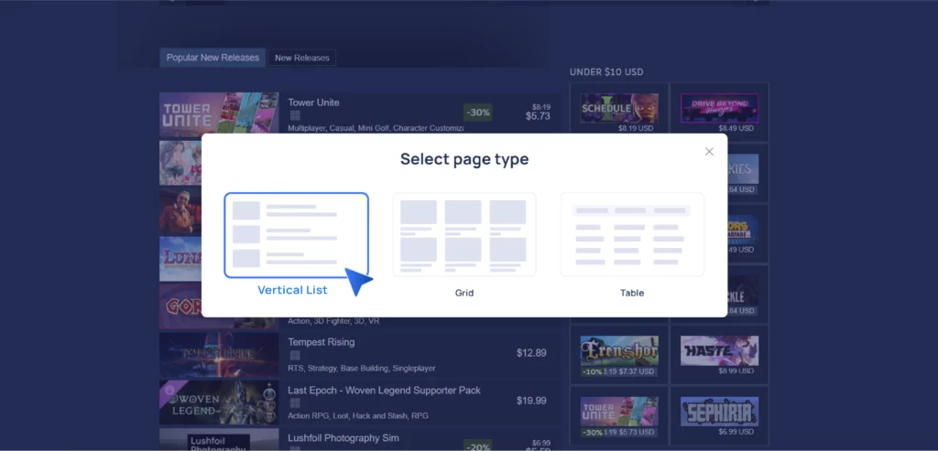This screenshot has width=938, height=451.
Task: Select the Vertical List layout icon
Action: tap(296, 234)
